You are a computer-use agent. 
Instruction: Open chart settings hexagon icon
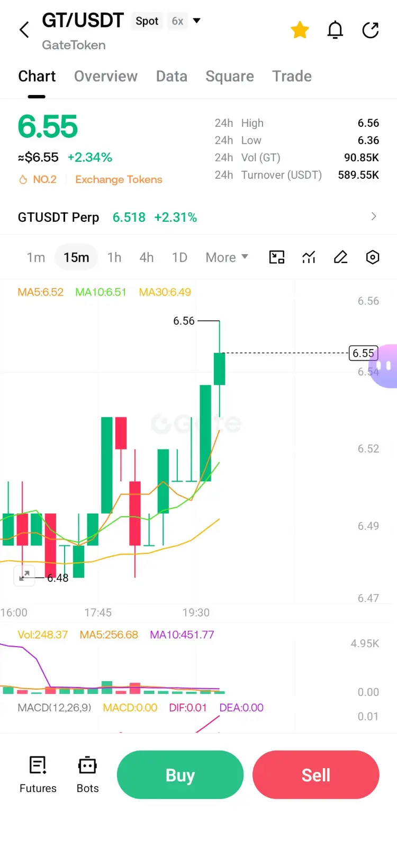[373, 257]
